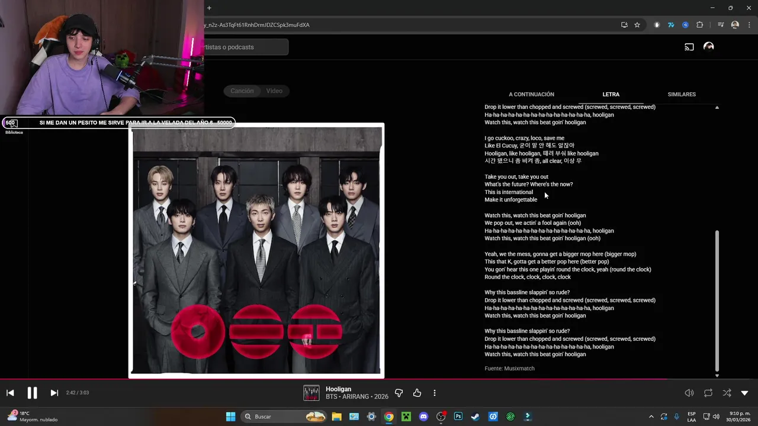
Task: Click the search box for artists or podcasts
Action: 246,47
